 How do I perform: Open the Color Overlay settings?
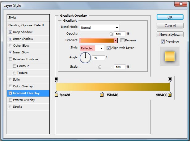23,86
